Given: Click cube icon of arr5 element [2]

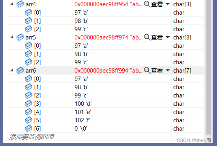Looking at the screenshot, I should (28, 62).
